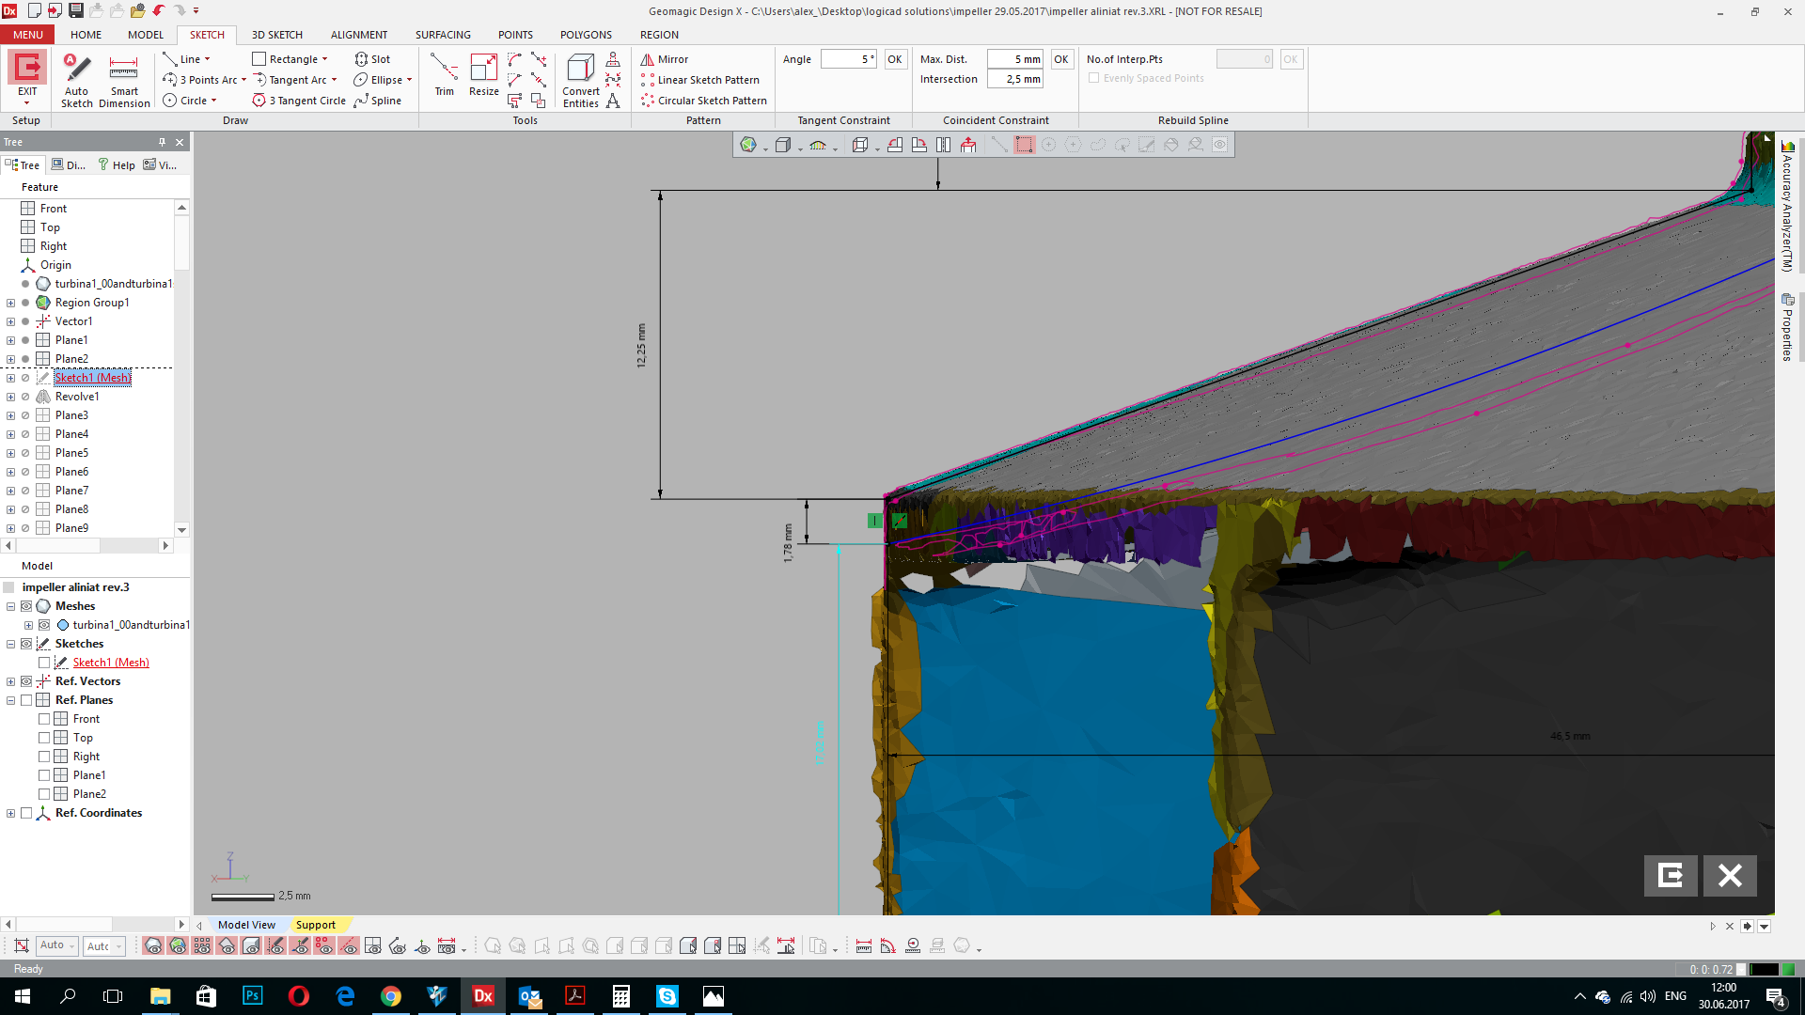The image size is (1805, 1015).
Task: Click the Accuracy Analyzer side panel icon
Action: point(1788,147)
